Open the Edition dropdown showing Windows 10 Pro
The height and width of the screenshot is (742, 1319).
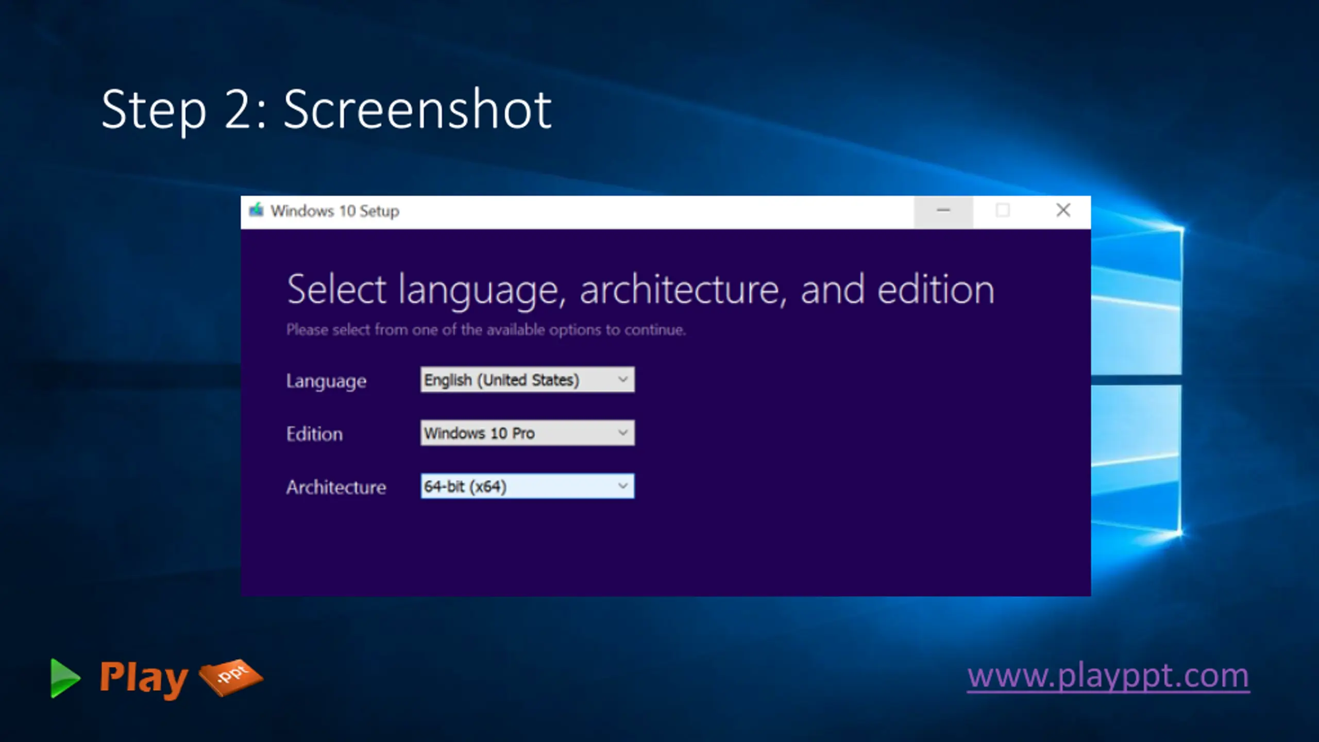click(527, 433)
